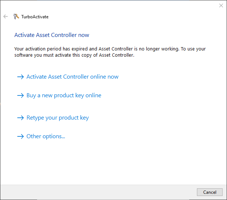This screenshot has height=200, width=227.
Task: Click the gray footer bar beside Cancel
Action: point(98,192)
